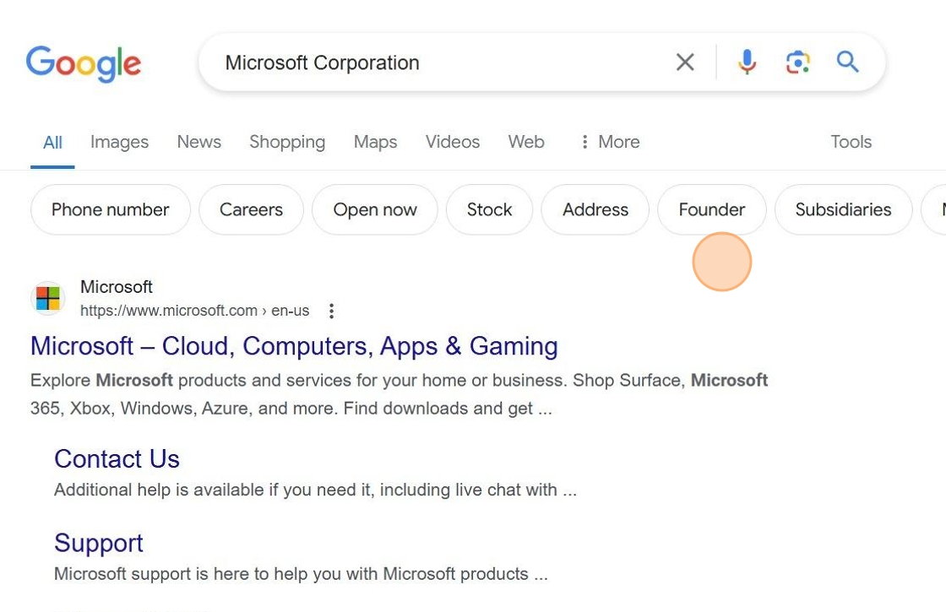Open the Contact Us sitelink

(x=117, y=458)
